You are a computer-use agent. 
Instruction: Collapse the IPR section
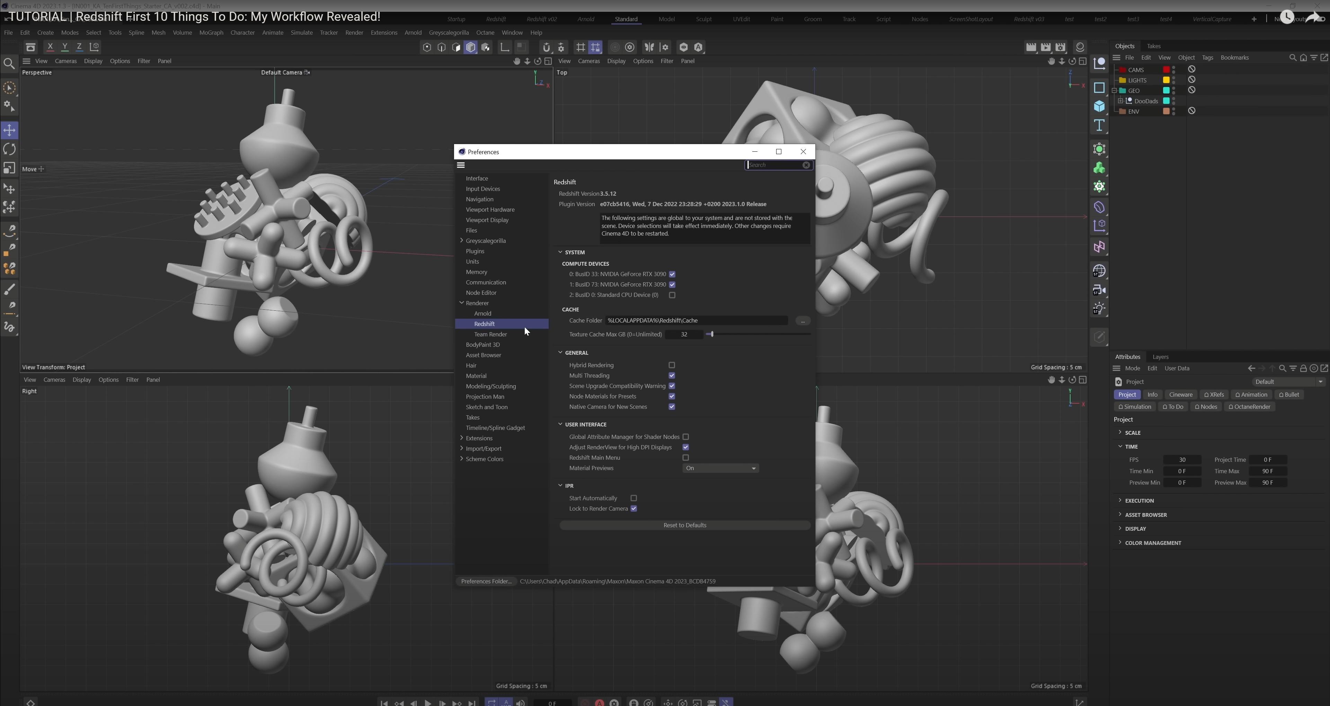pyautogui.click(x=560, y=485)
